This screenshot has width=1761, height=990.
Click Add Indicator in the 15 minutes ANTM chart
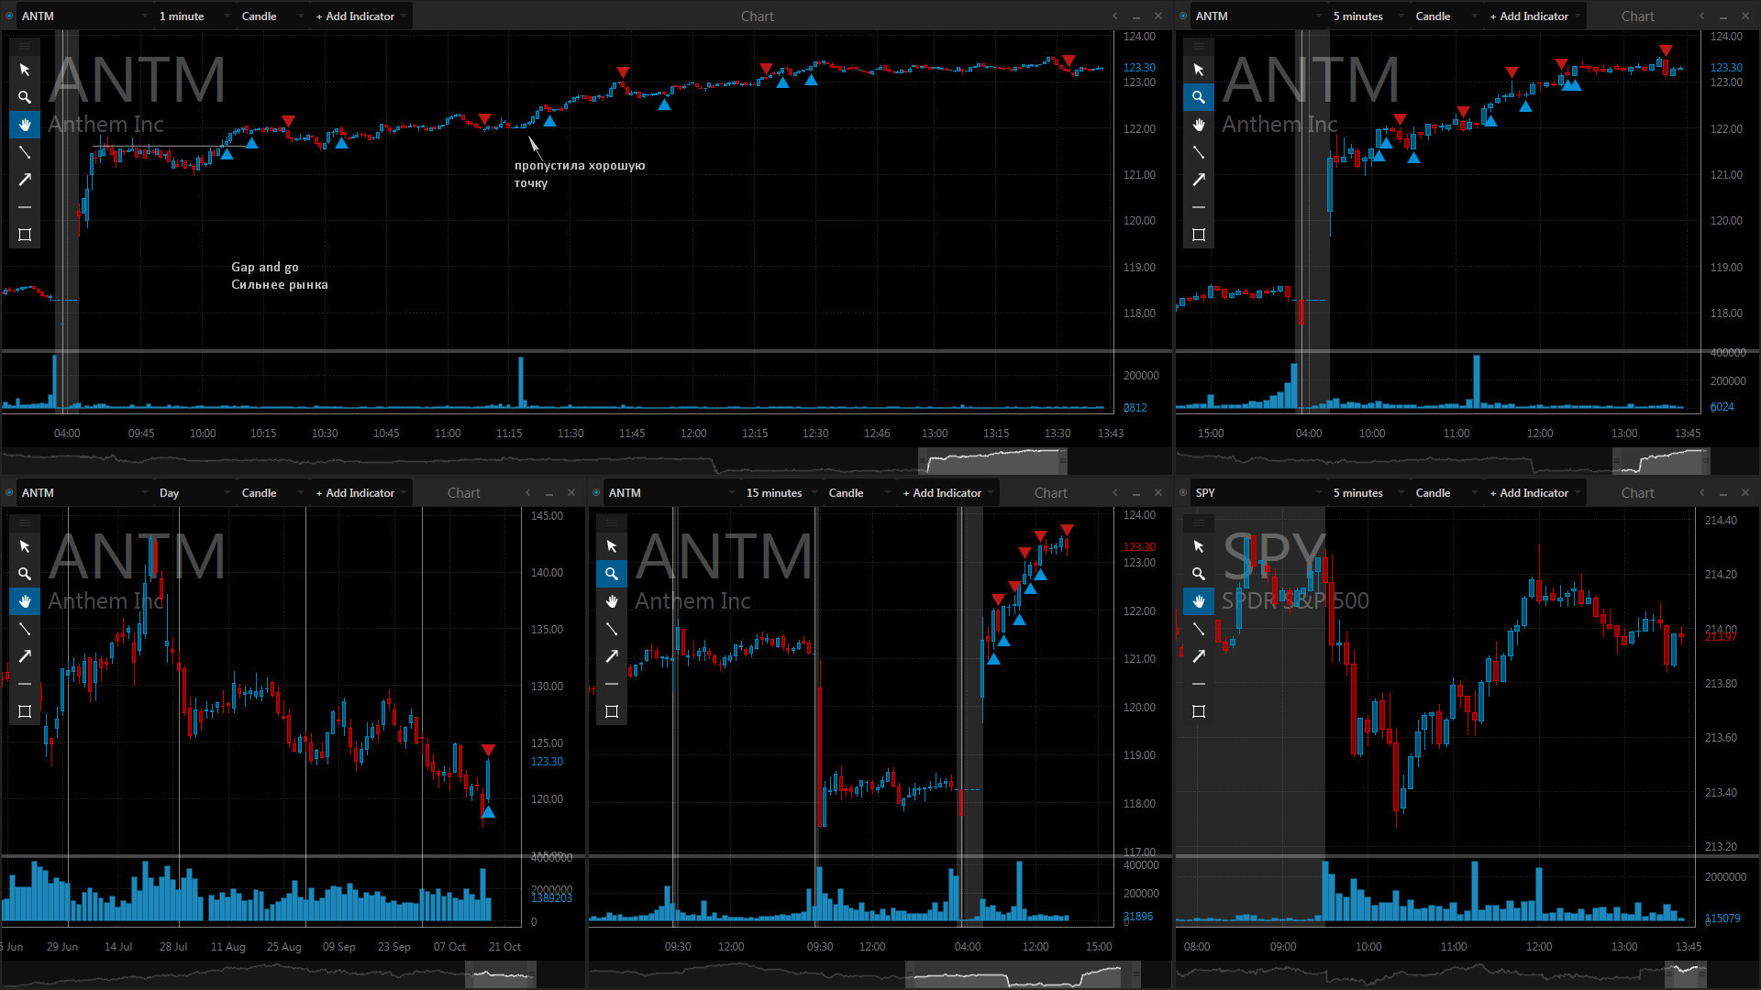tap(947, 493)
